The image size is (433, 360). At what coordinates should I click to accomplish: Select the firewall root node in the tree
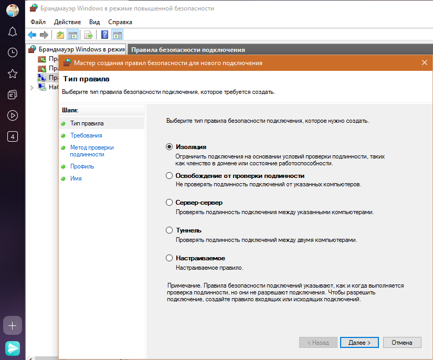point(77,49)
